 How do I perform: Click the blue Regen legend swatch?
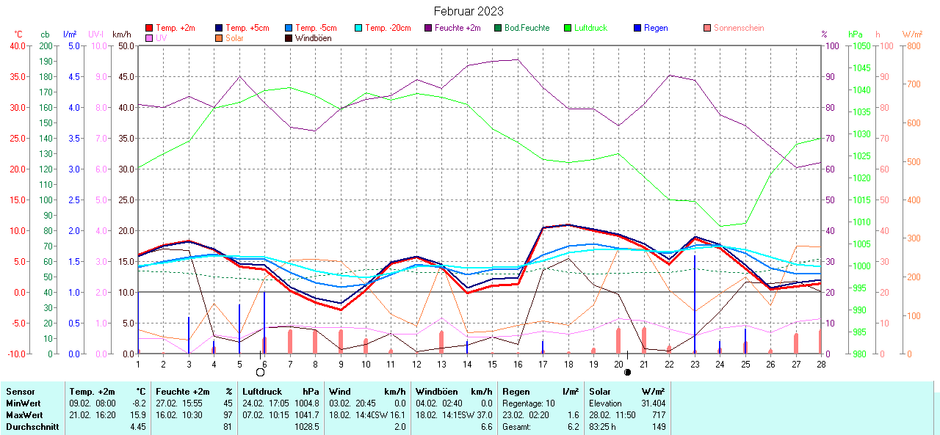[637, 28]
